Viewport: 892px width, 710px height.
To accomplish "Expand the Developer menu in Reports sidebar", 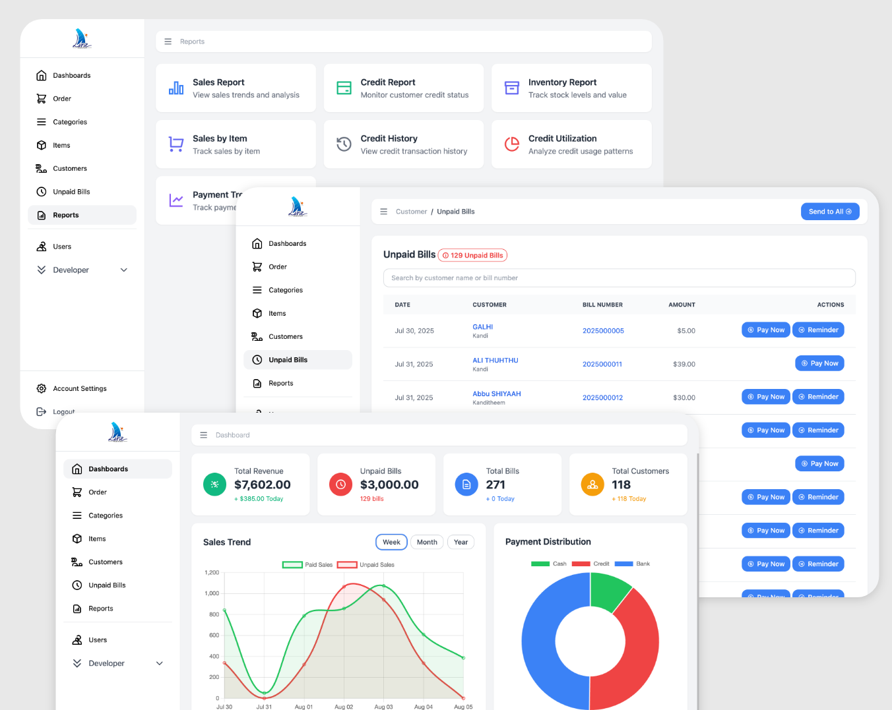I will click(123, 270).
